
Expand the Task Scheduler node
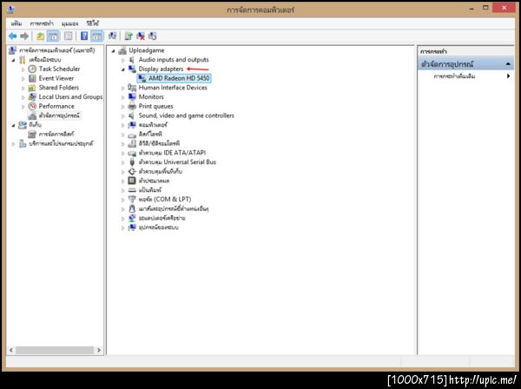[23, 69]
